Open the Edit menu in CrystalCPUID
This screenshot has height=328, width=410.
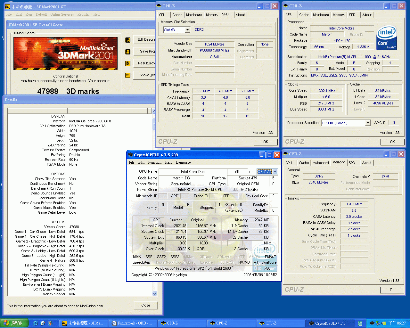(141, 162)
